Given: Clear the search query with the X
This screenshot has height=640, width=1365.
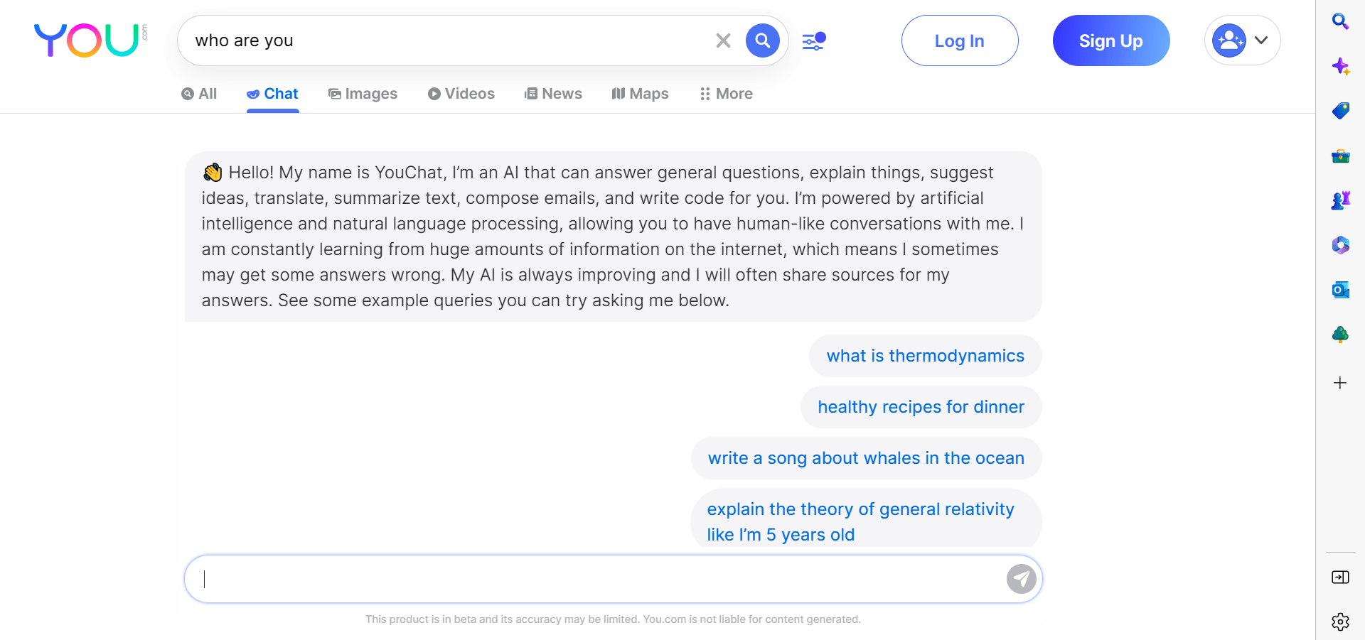Looking at the screenshot, I should pos(723,40).
